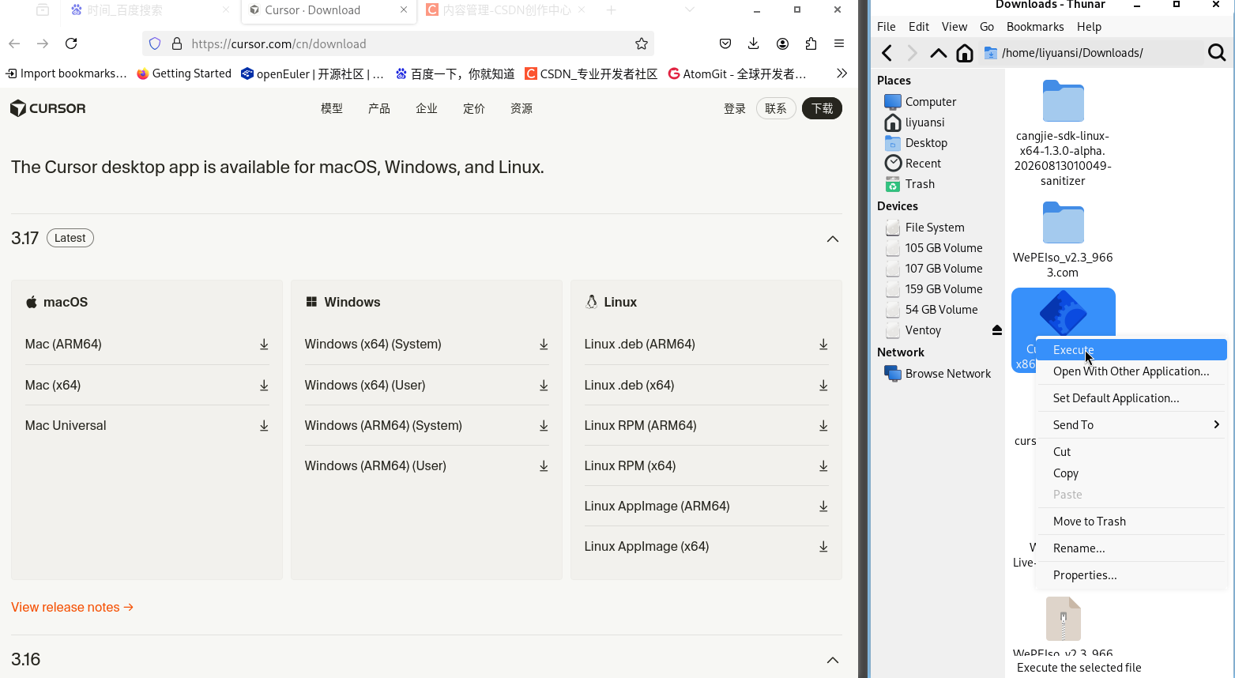Click the Cursor logo on the site header

[48, 108]
